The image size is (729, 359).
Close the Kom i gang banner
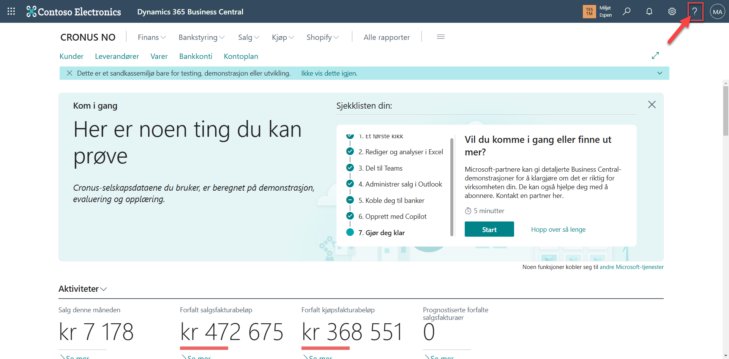652,104
